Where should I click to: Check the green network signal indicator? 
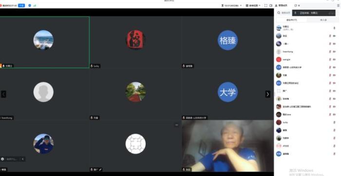coord(35,5)
